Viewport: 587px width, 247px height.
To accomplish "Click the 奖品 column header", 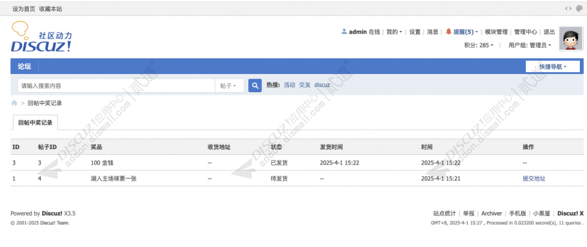I will point(96,147).
